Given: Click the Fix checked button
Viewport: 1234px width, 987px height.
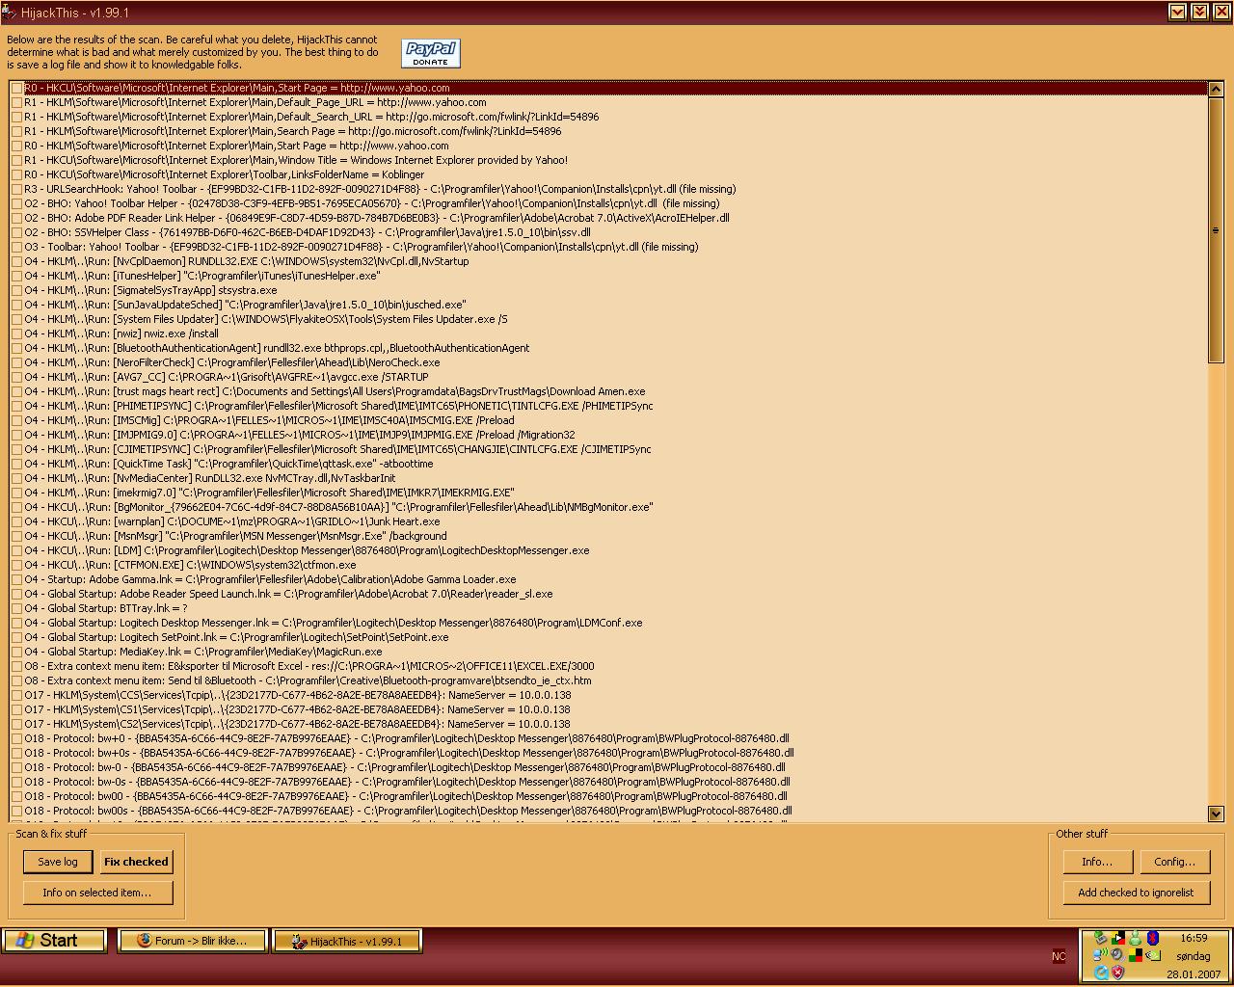Looking at the screenshot, I should click(136, 862).
